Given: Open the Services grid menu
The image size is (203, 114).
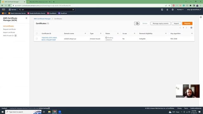Looking at the screenshot, I should pos(12,9).
